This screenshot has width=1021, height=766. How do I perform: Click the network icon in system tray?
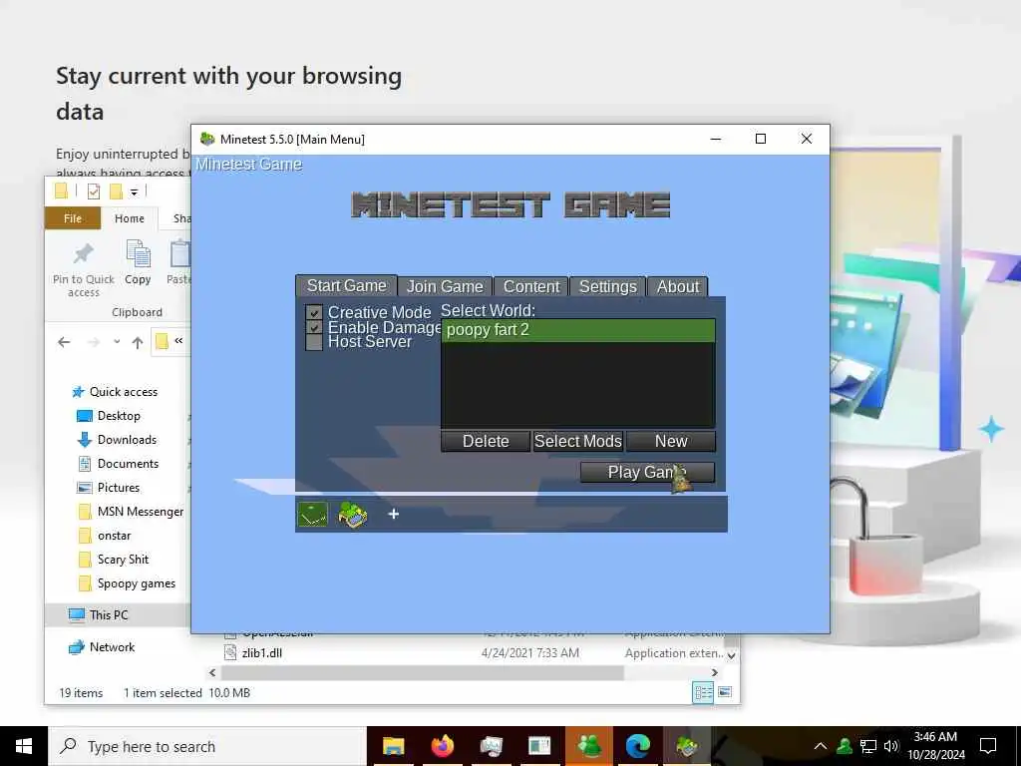pos(868,746)
